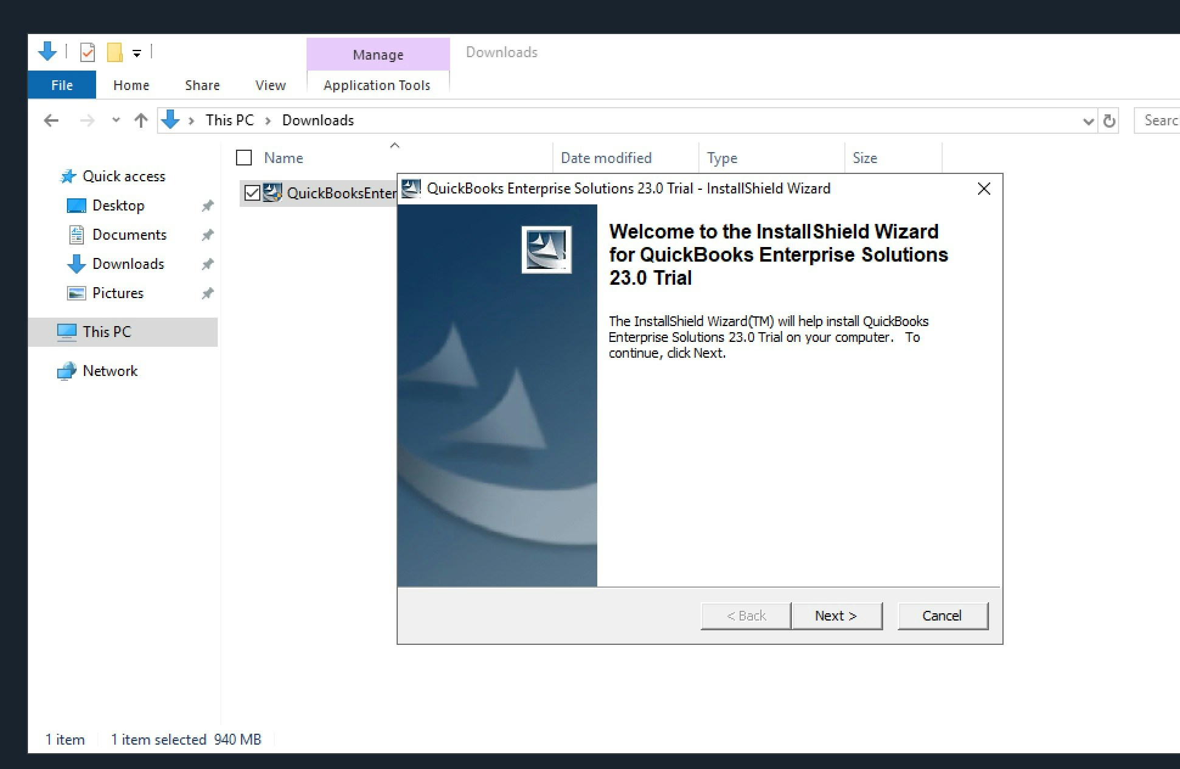The image size is (1180, 769).
Task: Go up one folder level
Action: pyautogui.click(x=141, y=120)
